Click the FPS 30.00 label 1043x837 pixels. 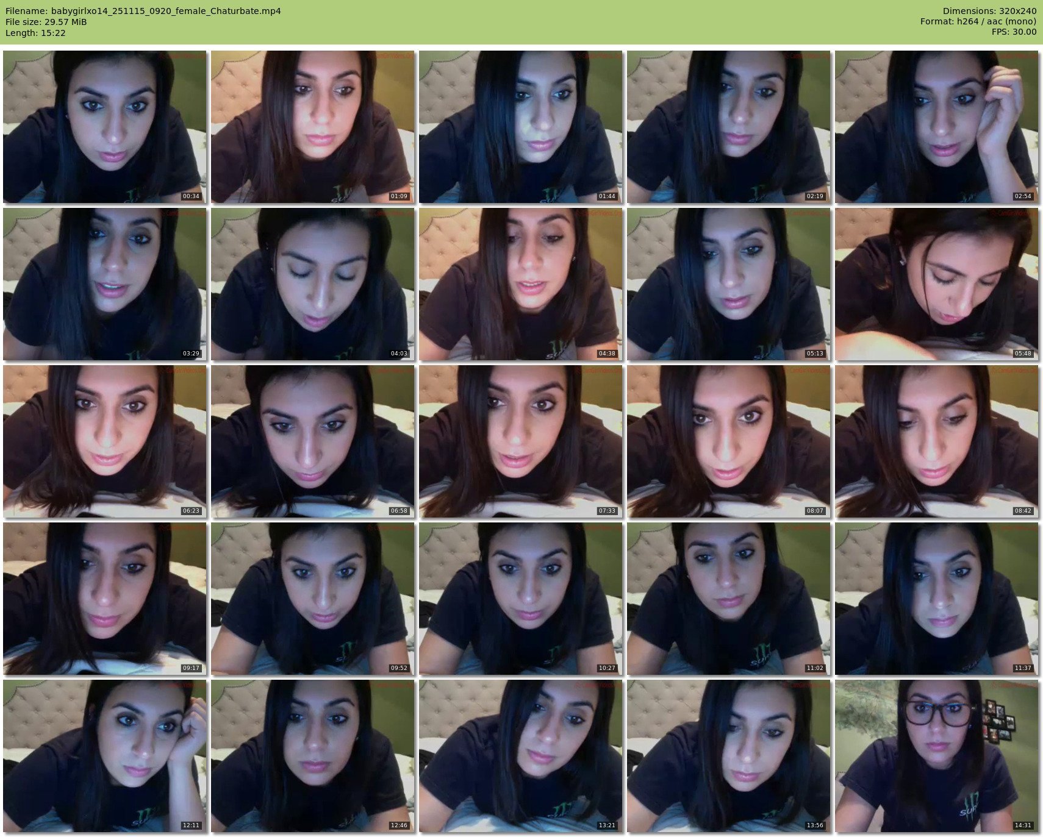tap(1014, 32)
